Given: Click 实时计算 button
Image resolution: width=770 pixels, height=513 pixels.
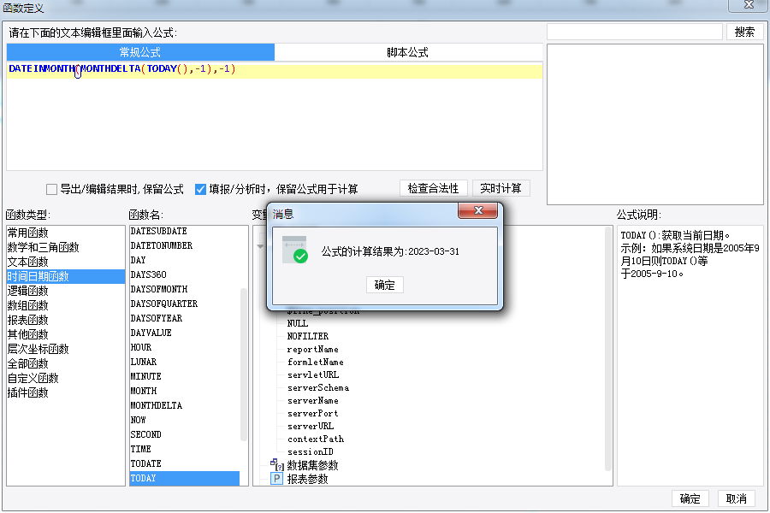Looking at the screenshot, I should [x=500, y=188].
